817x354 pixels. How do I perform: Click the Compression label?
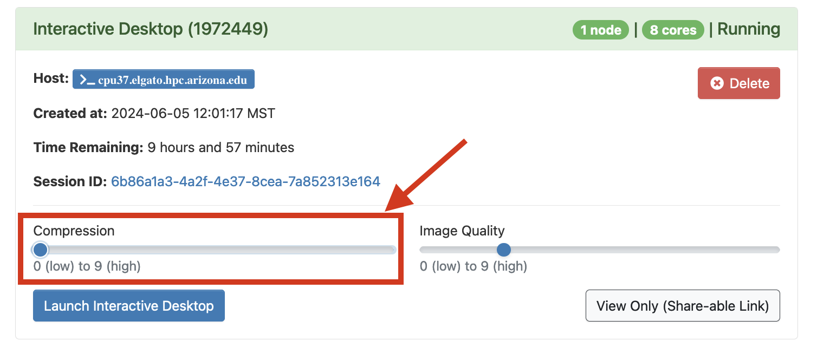tap(74, 231)
